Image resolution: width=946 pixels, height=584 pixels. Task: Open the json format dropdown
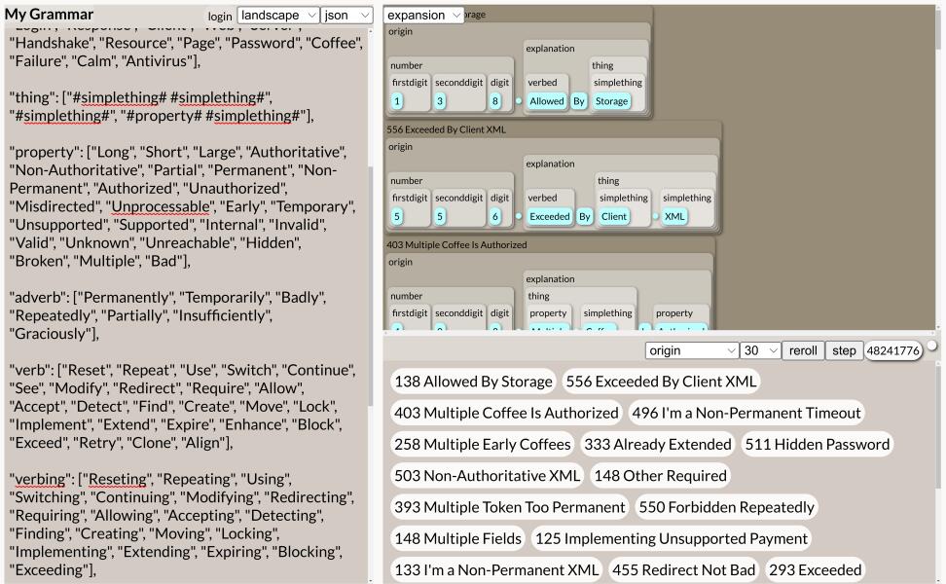coord(346,16)
